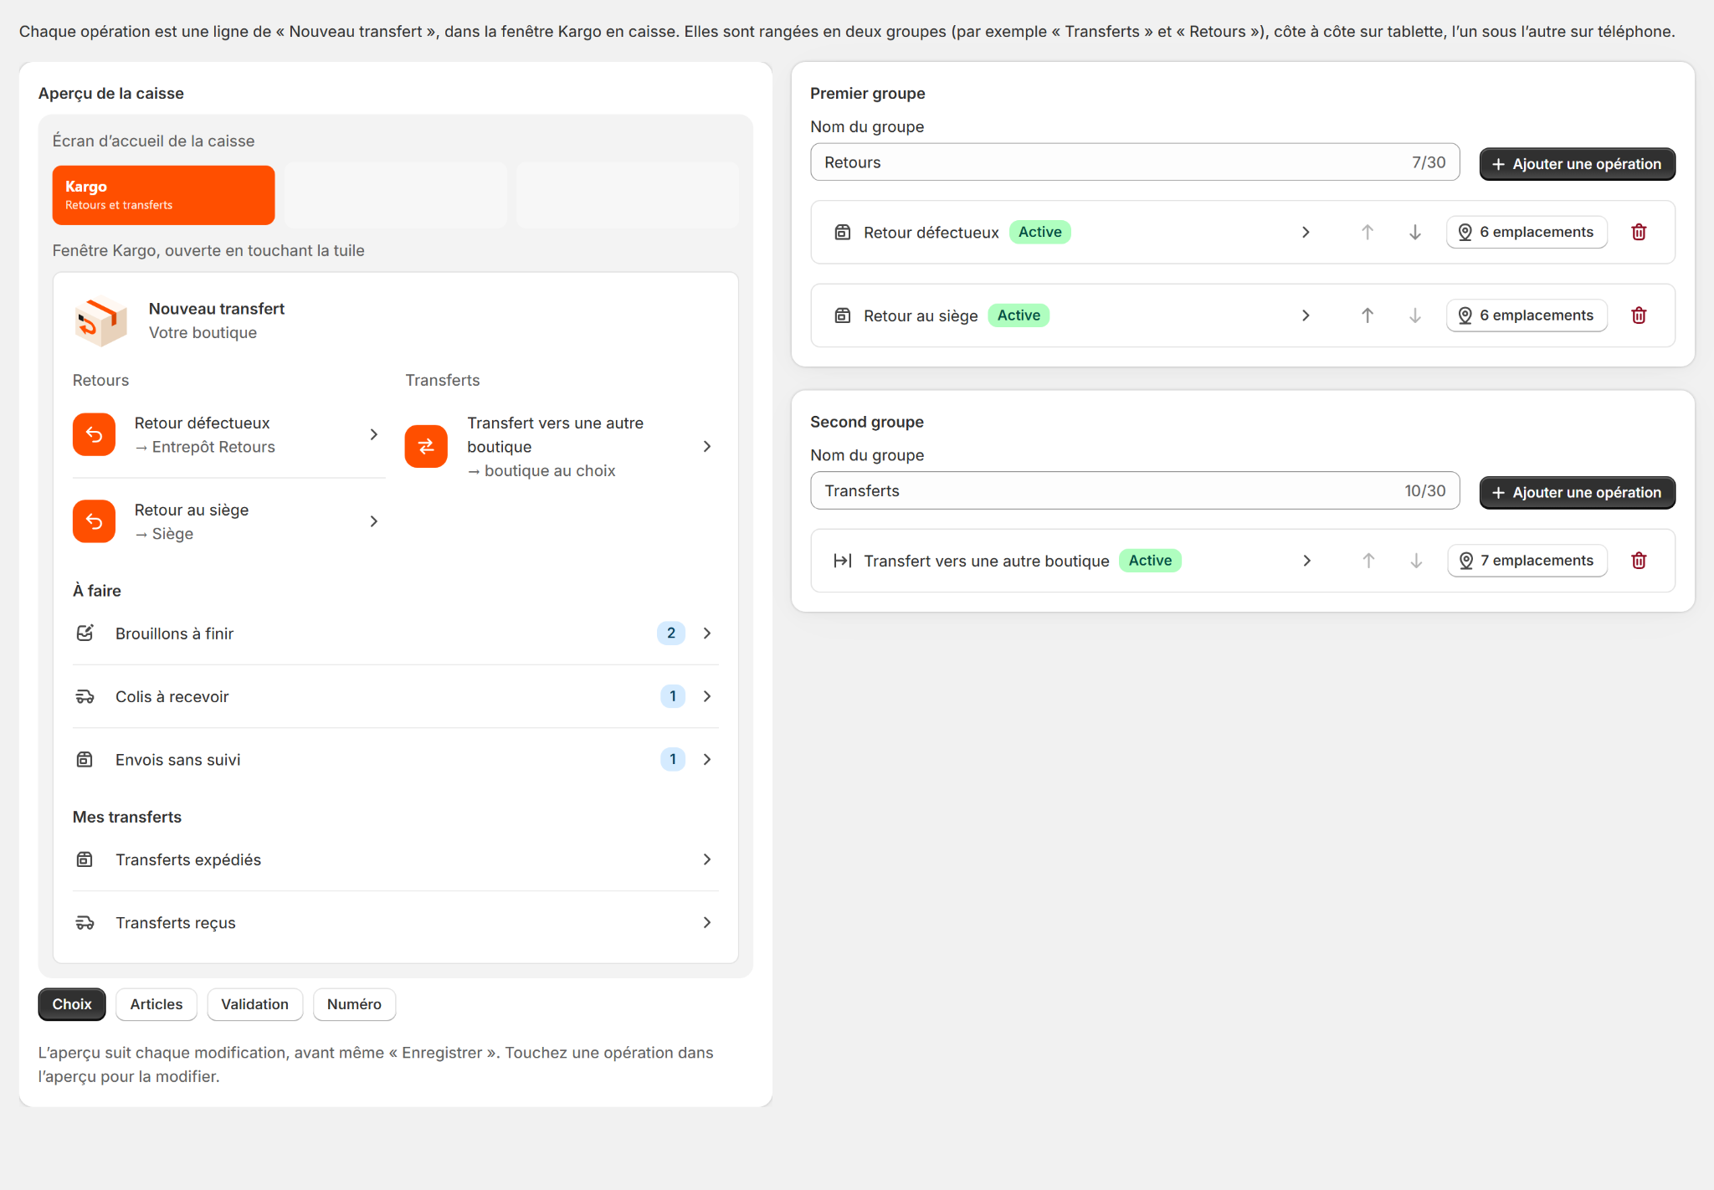
Task: Expand the Retour au siège operation settings chevron
Action: click(x=1306, y=315)
